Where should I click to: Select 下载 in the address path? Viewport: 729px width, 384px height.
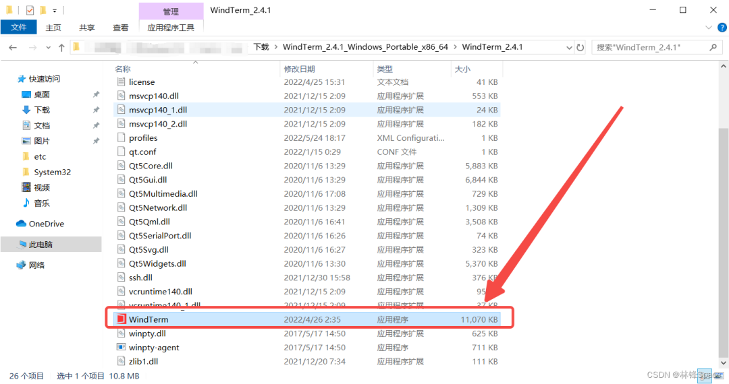pyautogui.click(x=261, y=47)
